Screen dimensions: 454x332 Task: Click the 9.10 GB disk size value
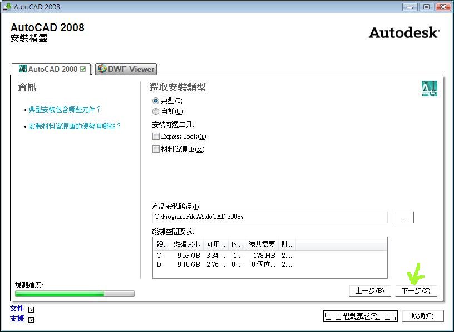[x=189, y=265]
